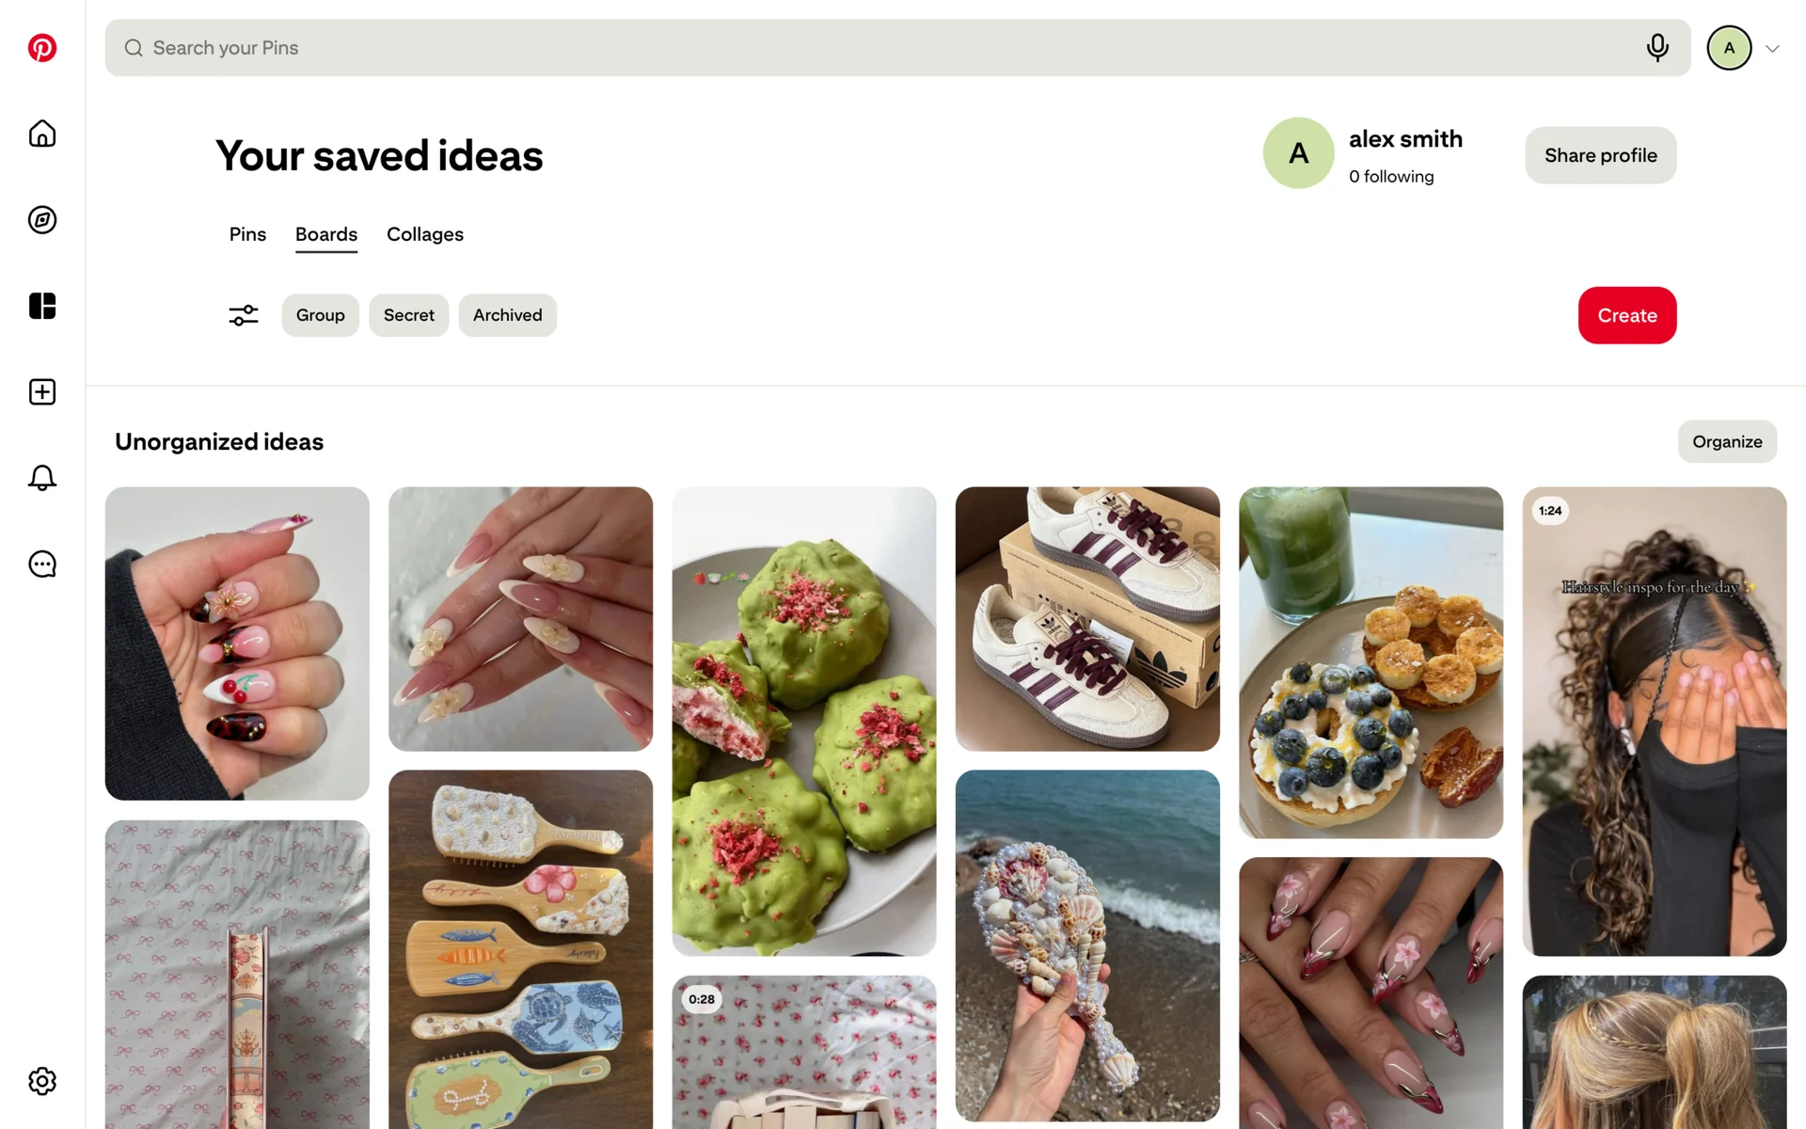Switch to the Collages tab
The image size is (1806, 1129).
[425, 234]
